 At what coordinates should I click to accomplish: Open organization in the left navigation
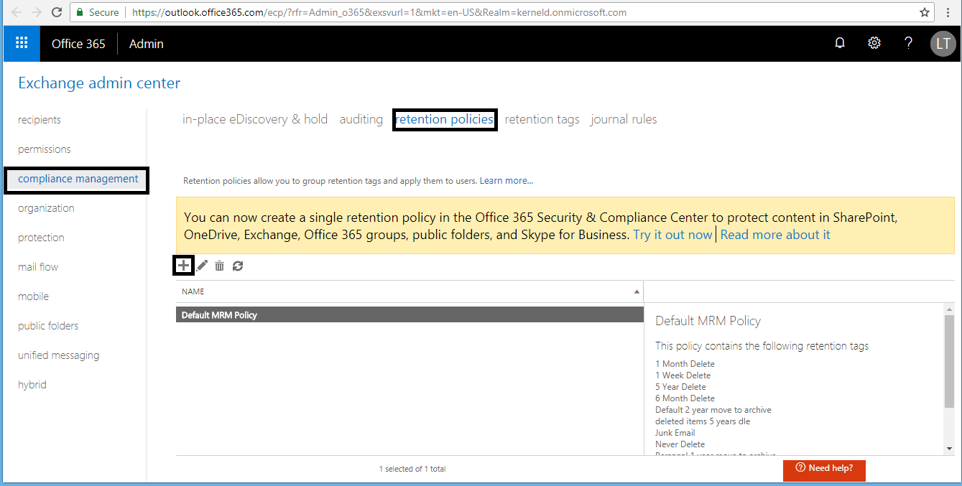[46, 208]
